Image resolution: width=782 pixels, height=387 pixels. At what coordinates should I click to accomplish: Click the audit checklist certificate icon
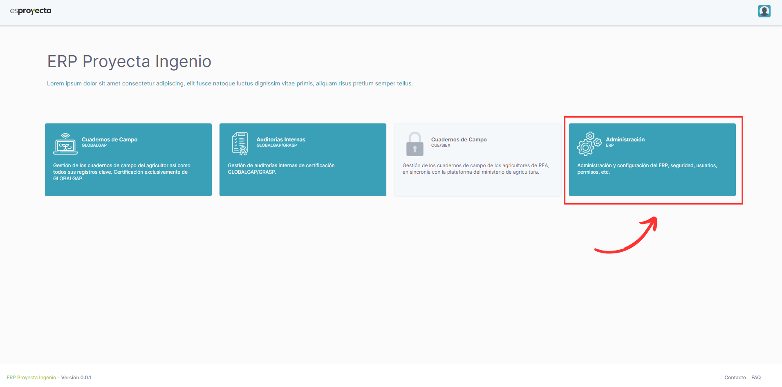click(240, 144)
